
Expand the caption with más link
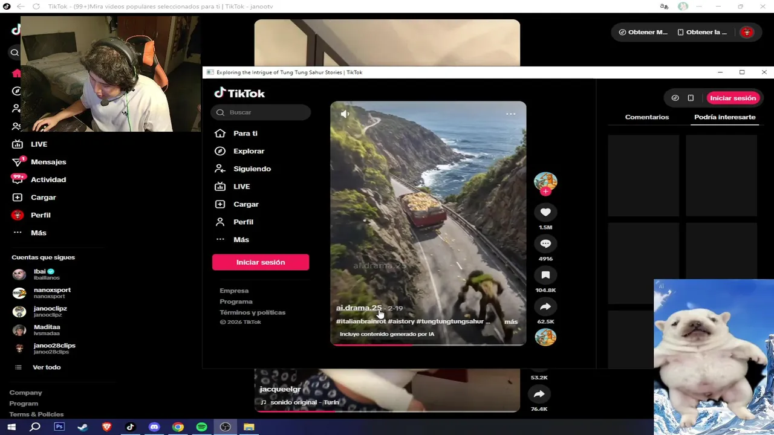511,321
